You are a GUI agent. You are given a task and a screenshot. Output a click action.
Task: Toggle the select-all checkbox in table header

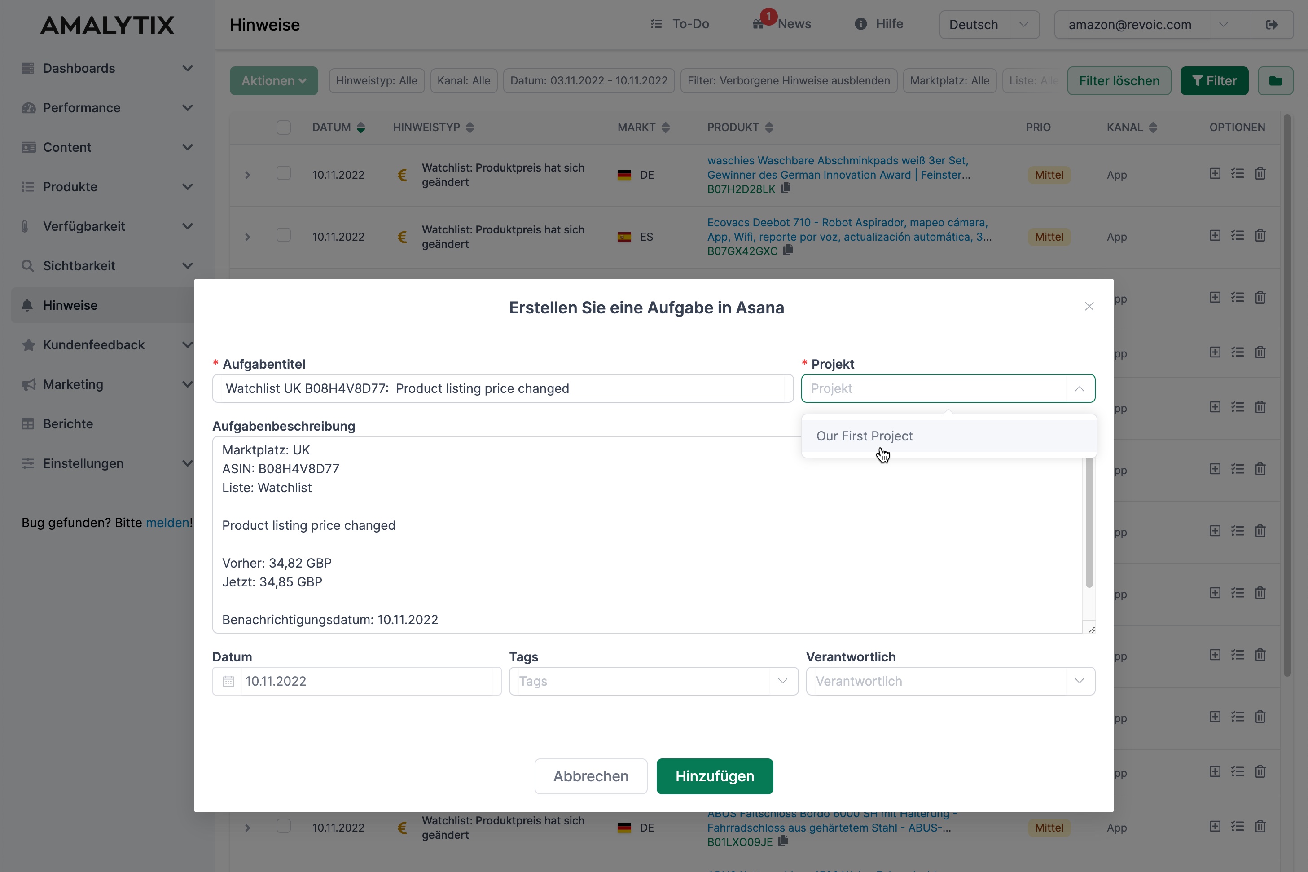[284, 128]
